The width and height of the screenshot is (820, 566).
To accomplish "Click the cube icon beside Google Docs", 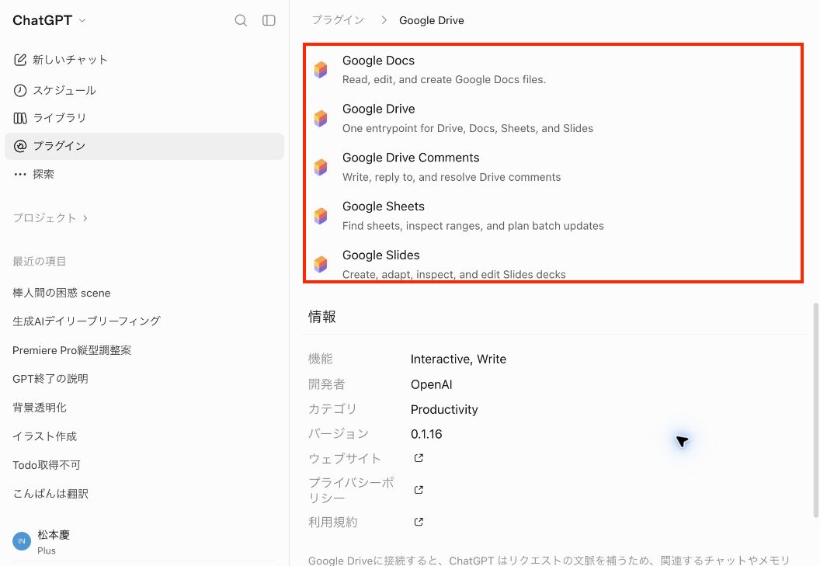I will coord(321,70).
